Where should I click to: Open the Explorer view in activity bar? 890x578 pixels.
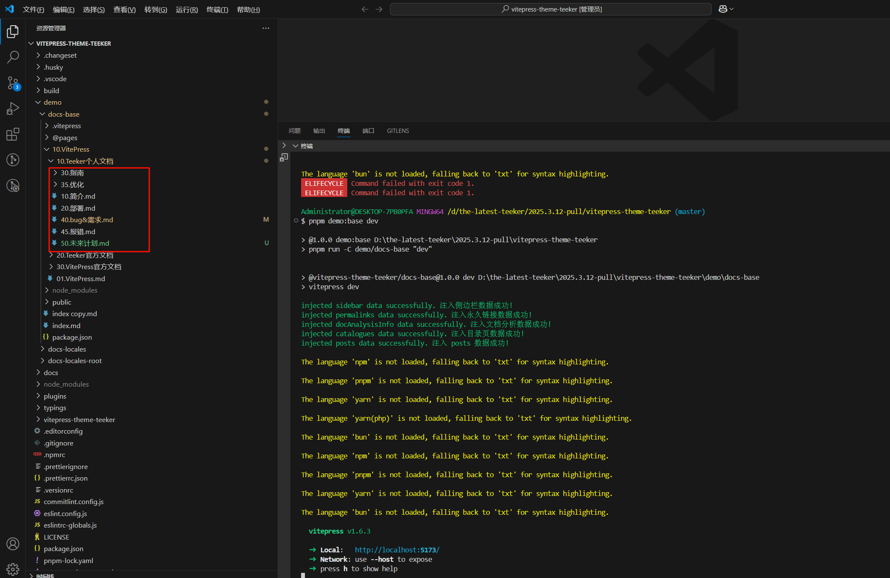click(x=13, y=31)
